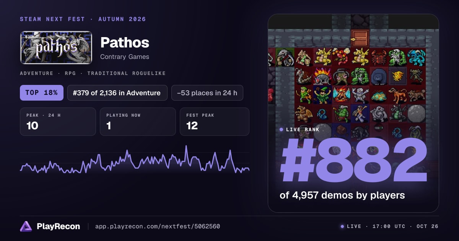
Task: Click the large #882 rank number
Action: pyautogui.click(x=353, y=161)
